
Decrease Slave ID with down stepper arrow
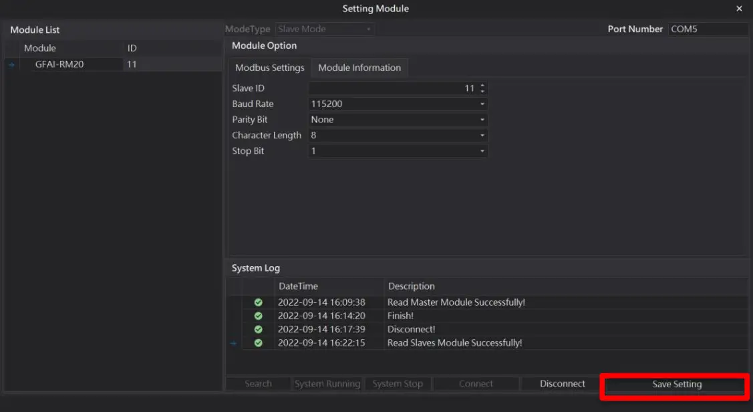(482, 91)
